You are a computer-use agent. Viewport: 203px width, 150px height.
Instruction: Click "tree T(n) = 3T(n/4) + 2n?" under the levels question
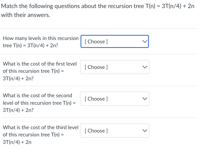pyautogui.click(x=31, y=46)
